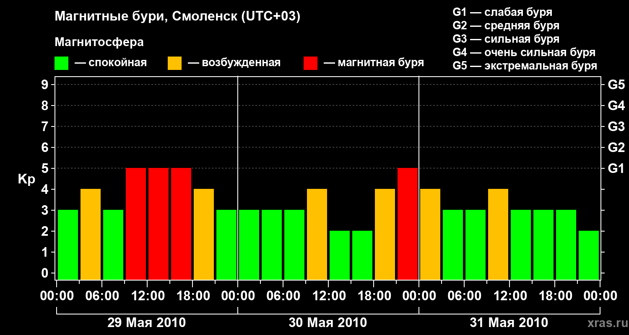Click the 'G1 — слабая буря' line

[x=502, y=12]
